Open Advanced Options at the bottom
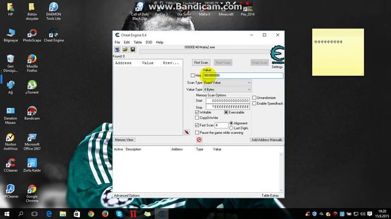391x219 pixels. click(x=126, y=196)
